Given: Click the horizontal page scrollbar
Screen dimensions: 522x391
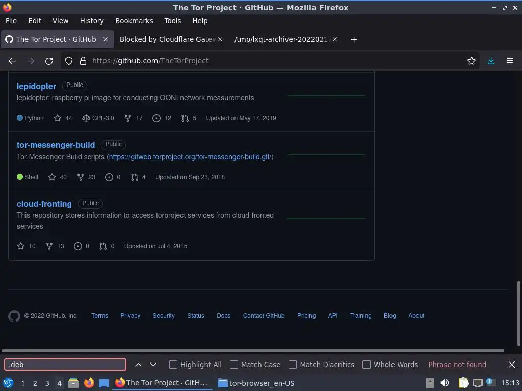Looking at the screenshot, I should tap(253, 351).
